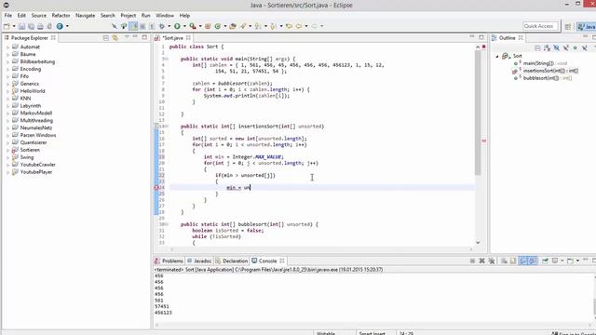The height and width of the screenshot is (335, 596).
Task: Select the Multithreading project
Action: pyautogui.click(x=36, y=120)
